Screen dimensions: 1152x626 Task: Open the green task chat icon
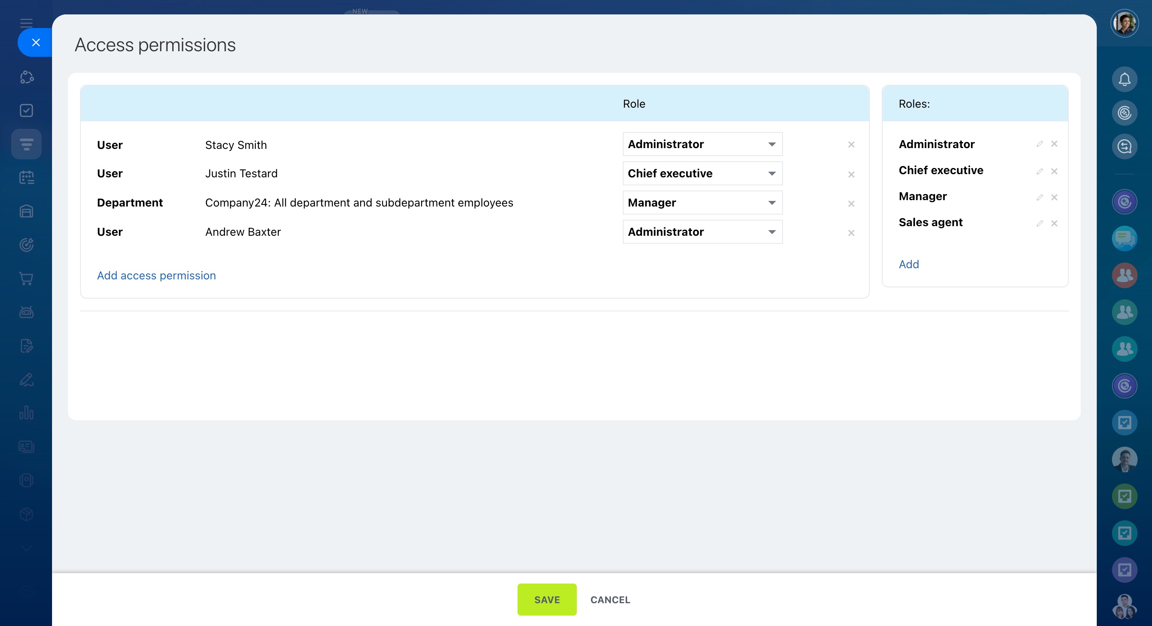pos(1124,496)
